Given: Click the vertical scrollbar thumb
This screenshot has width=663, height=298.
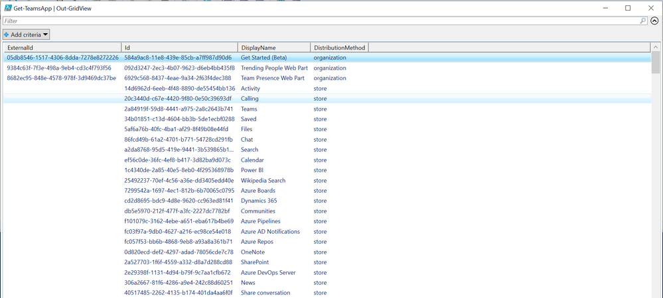Looking at the screenshot, I should [656, 62].
